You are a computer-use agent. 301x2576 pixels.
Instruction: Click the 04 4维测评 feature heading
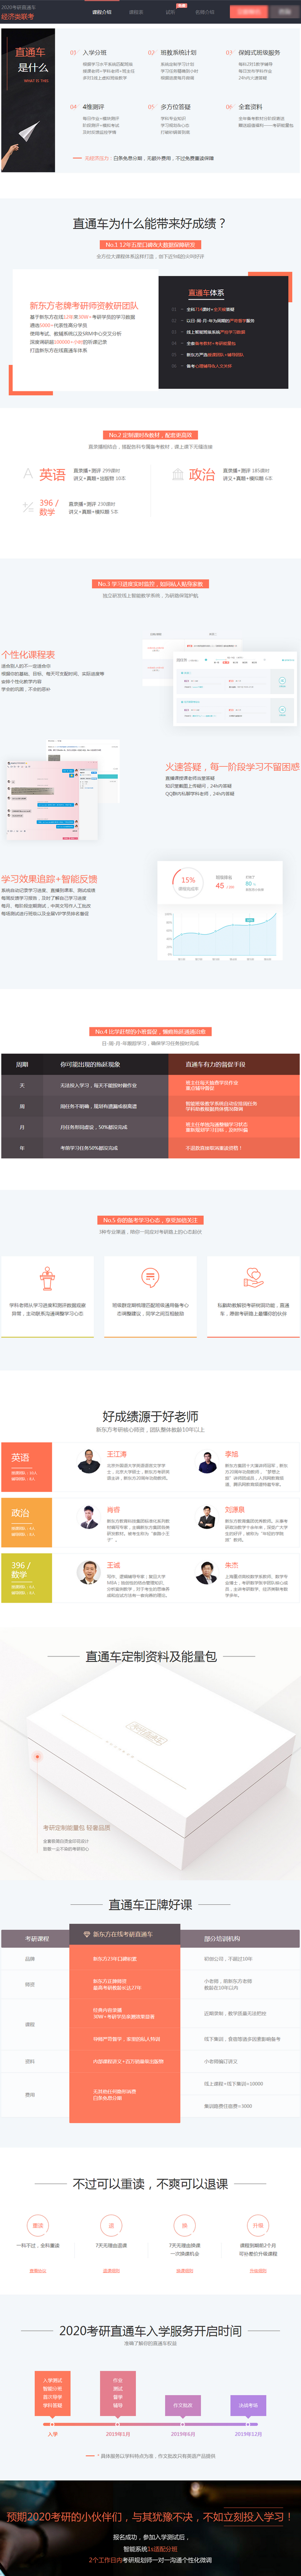click(87, 107)
